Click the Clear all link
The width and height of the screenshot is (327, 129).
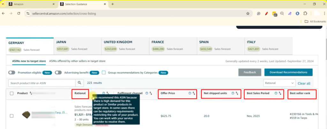[x=304, y=84]
